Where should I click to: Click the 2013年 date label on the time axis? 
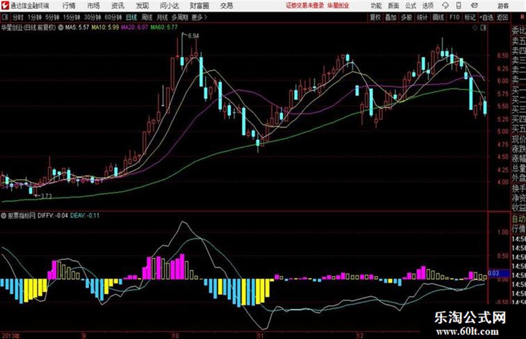tap(11, 336)
